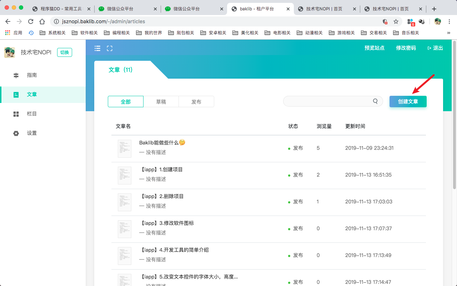This screenshot has width=457, height=286.
Task: Select the 全部 filter
Action: (x=126, y=102)
